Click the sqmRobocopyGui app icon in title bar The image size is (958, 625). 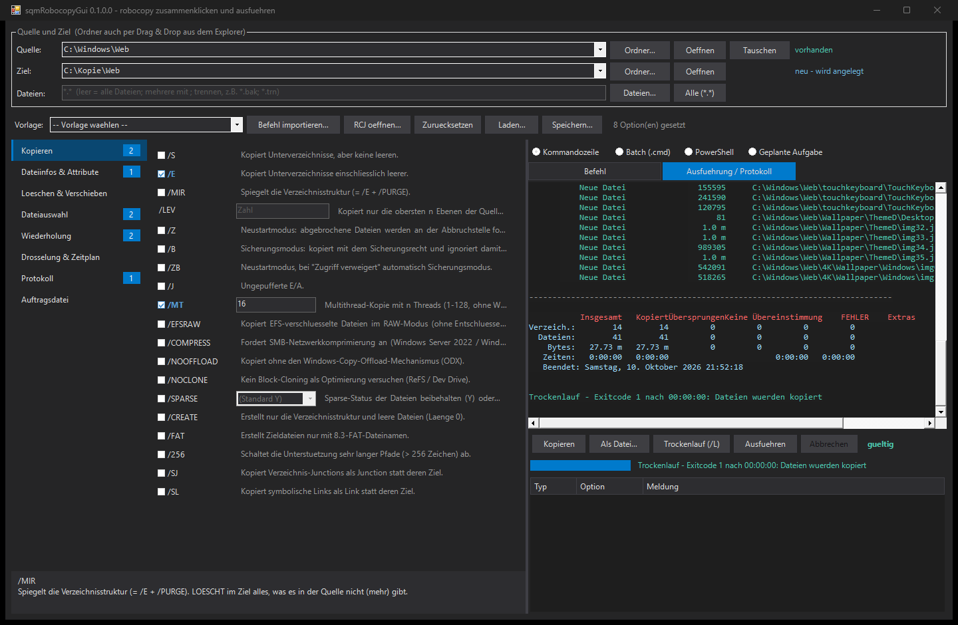click(16, 10)
